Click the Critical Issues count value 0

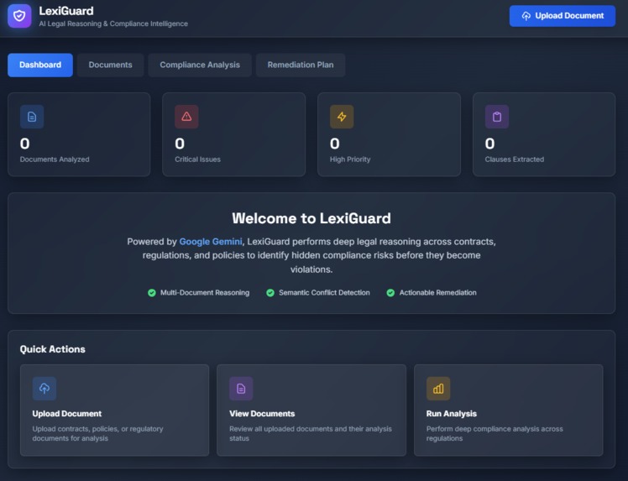click(180, 144)
